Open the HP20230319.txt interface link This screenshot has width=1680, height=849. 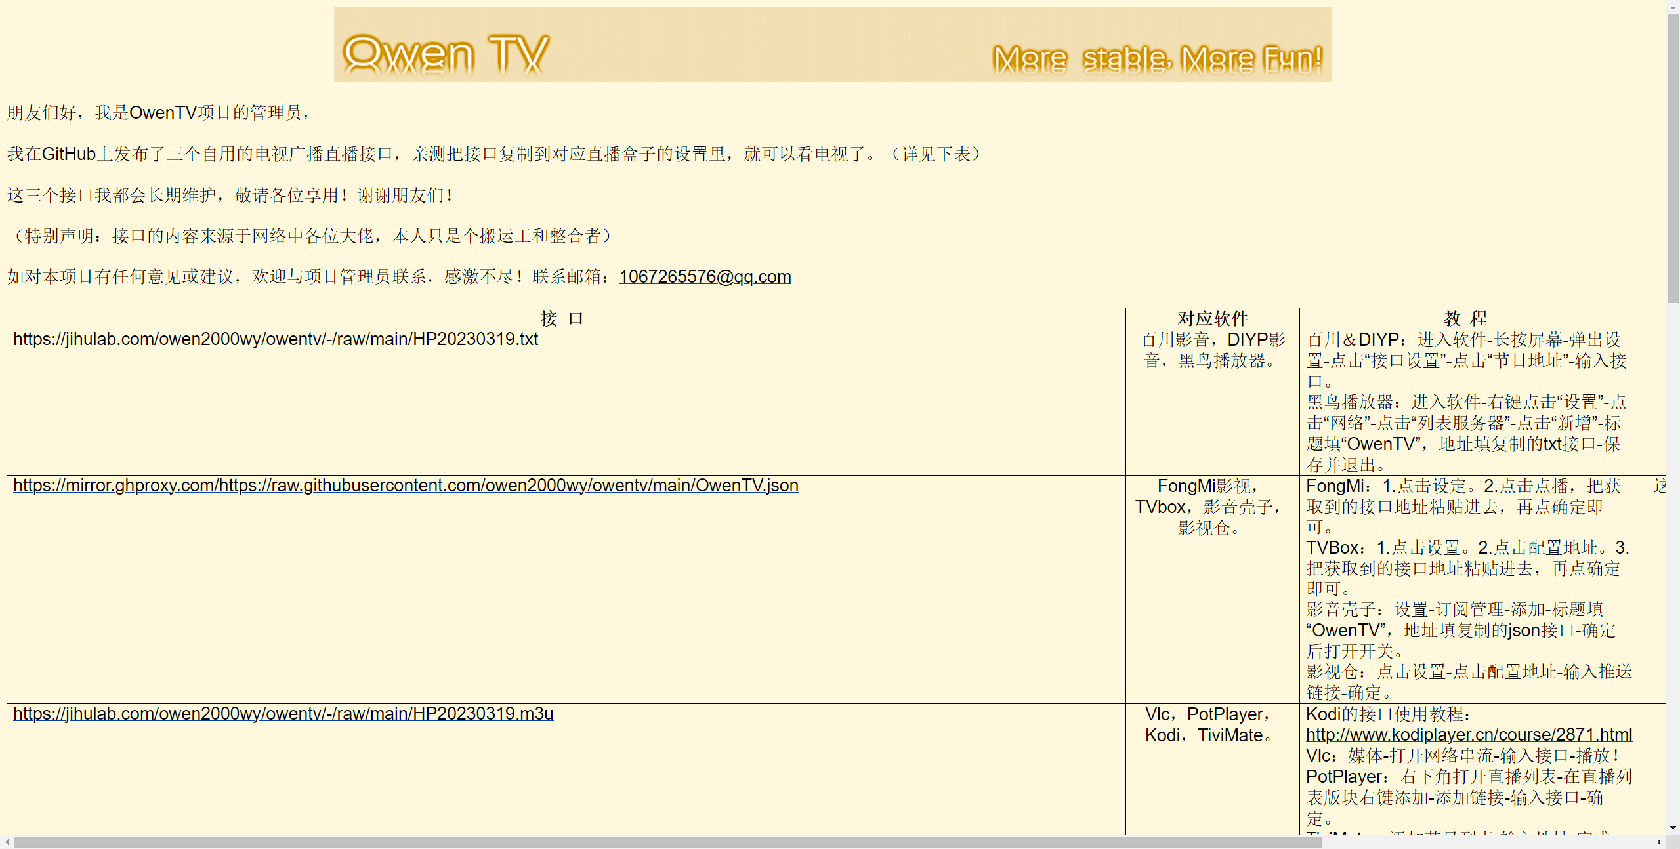275,339
